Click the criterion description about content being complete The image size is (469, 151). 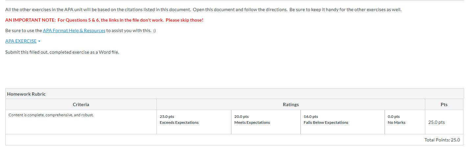pyautogui.click(x=51, y=115)
